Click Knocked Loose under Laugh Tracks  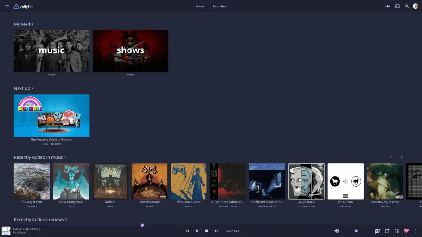point(306,206)
